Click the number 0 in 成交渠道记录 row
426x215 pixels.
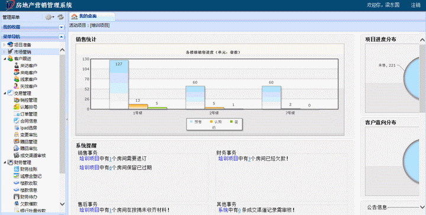(x=240, y=210)
